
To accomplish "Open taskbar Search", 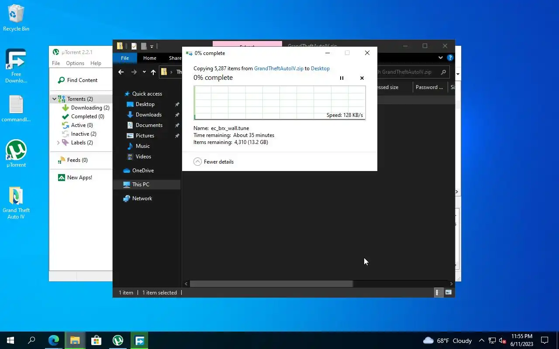I will [x=31, y=340].
